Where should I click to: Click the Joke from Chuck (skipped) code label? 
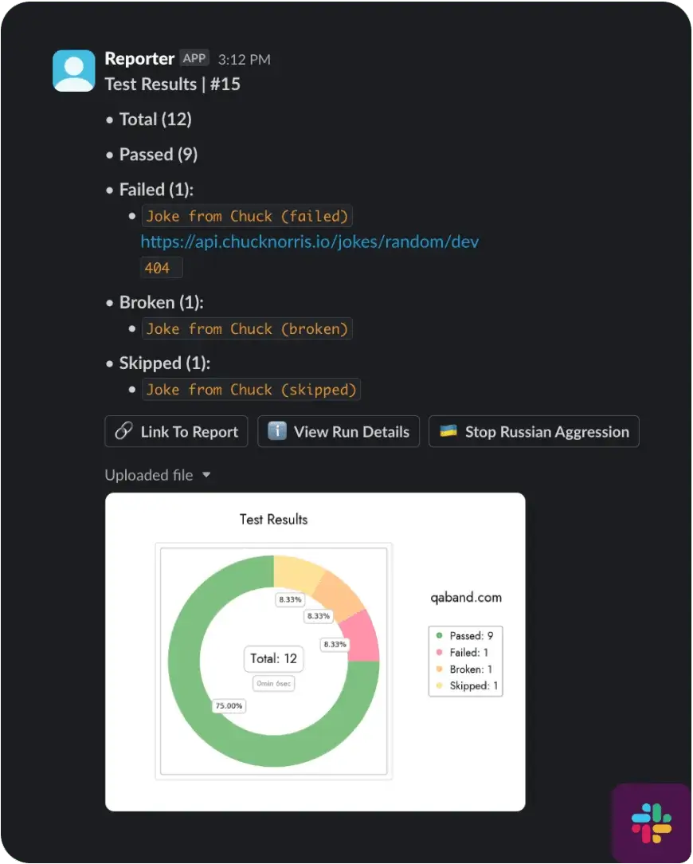click(x=251, y=390)
